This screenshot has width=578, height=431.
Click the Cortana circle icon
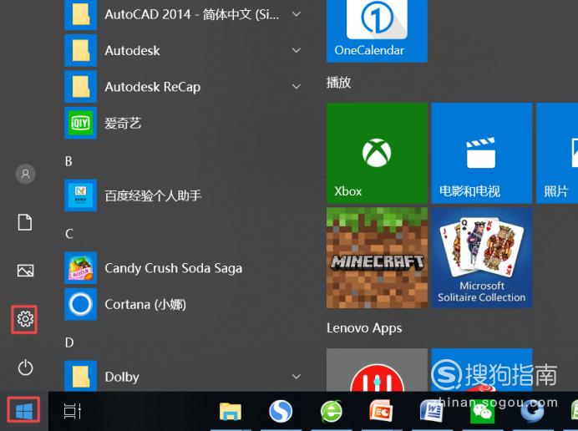(x=81, y=304)
